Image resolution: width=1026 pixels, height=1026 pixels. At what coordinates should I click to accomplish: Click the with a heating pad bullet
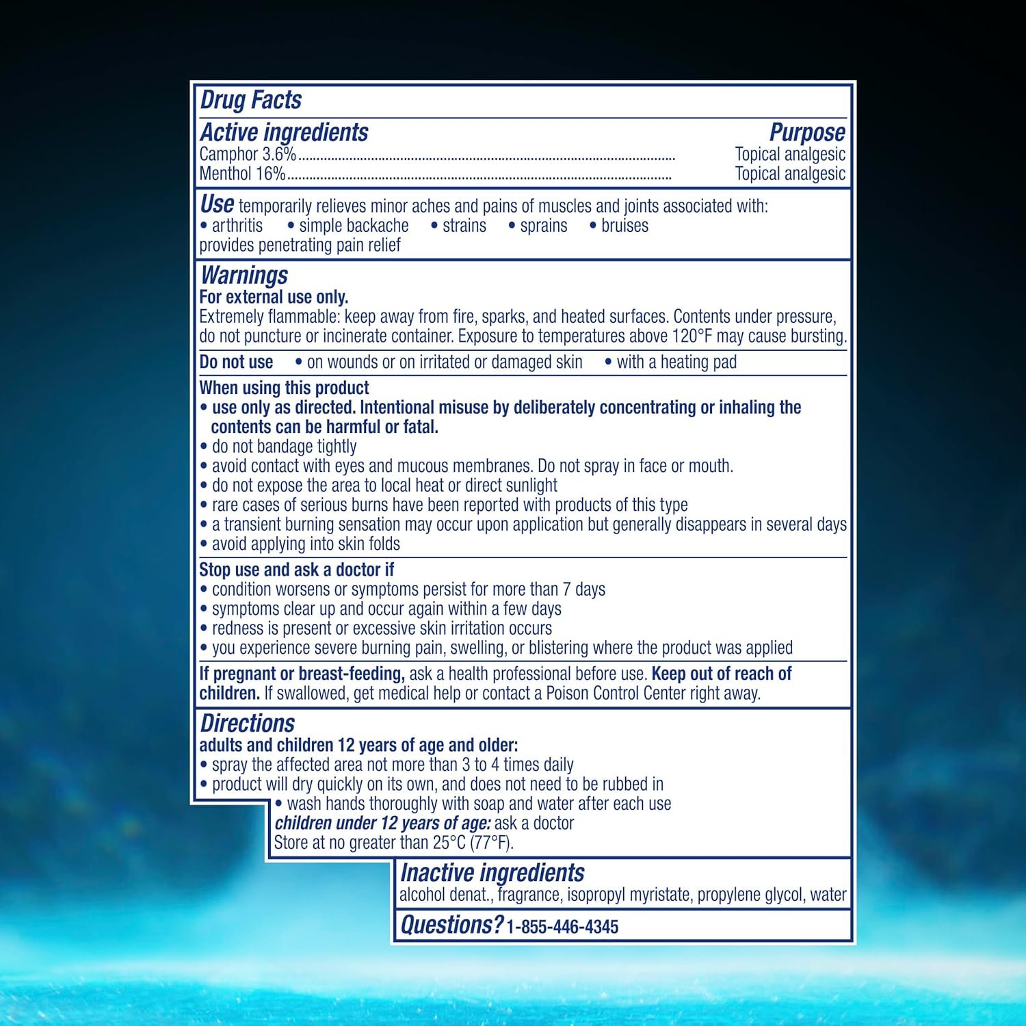pos(671,363)
